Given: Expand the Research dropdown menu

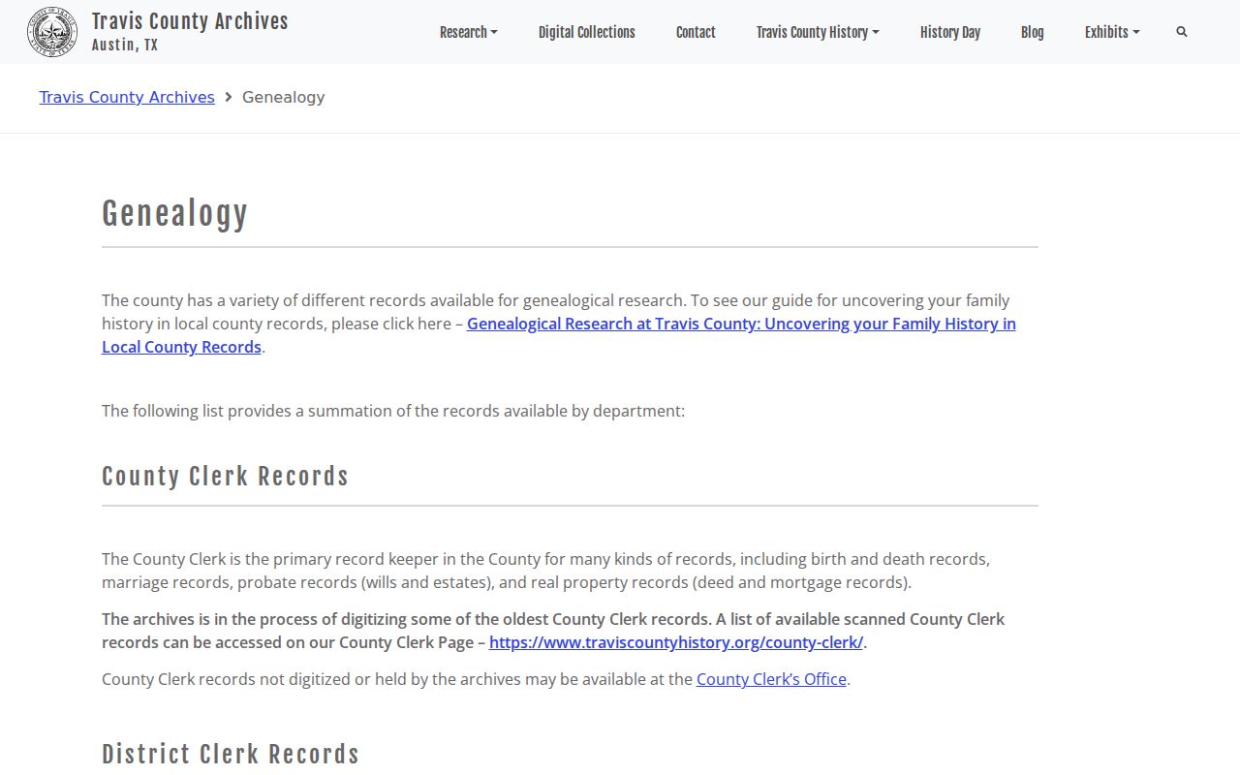Looking at the screenshot, I should pyautogui.click(x=469, y=32).
